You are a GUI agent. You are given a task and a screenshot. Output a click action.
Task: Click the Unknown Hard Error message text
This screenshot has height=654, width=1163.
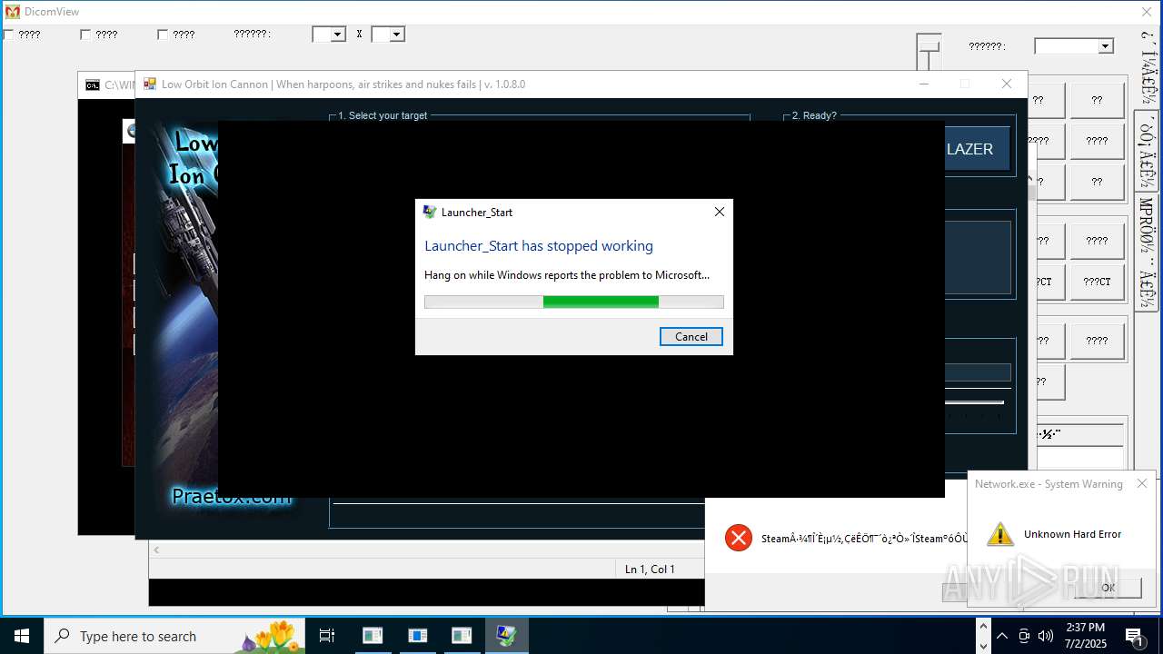pos(1072,534)
